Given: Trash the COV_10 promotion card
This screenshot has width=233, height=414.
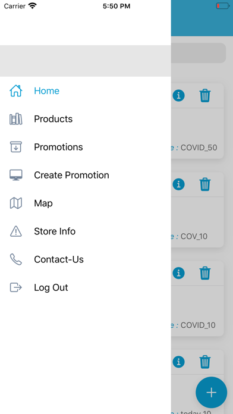Looking at the screenshot, I should click(205, 184).
